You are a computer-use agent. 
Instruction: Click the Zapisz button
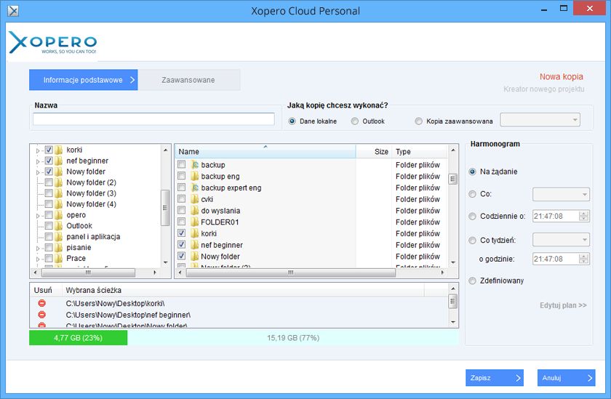point(495,378)
